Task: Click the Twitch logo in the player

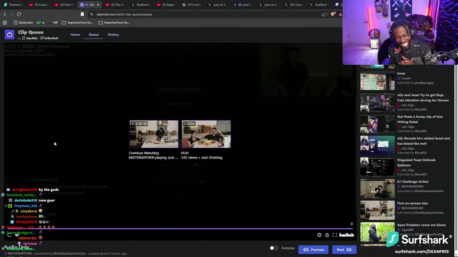Action: pos(346,235)
